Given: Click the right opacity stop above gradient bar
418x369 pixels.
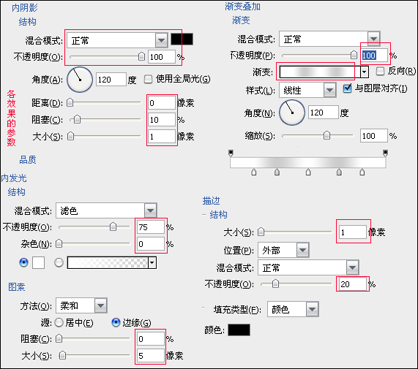Looking at the screenshot, I should pos(385,153).
